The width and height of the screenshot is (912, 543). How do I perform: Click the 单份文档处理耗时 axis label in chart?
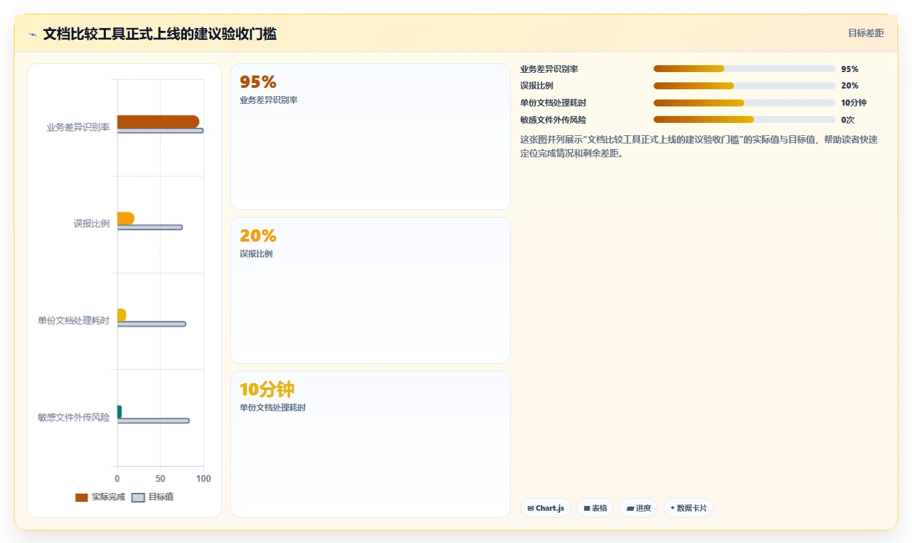(x=74, y=321)
